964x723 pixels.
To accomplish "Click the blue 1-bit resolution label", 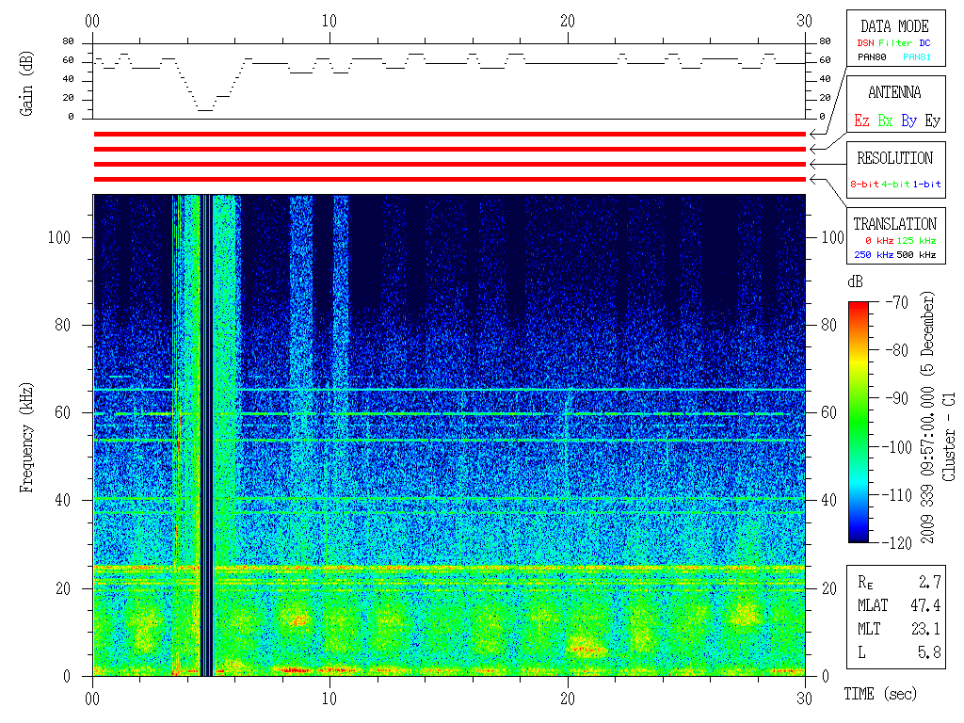I will [926, 184].
